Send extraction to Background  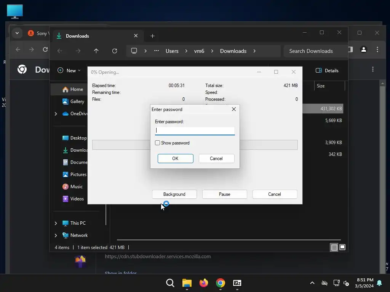click(174, 194)
